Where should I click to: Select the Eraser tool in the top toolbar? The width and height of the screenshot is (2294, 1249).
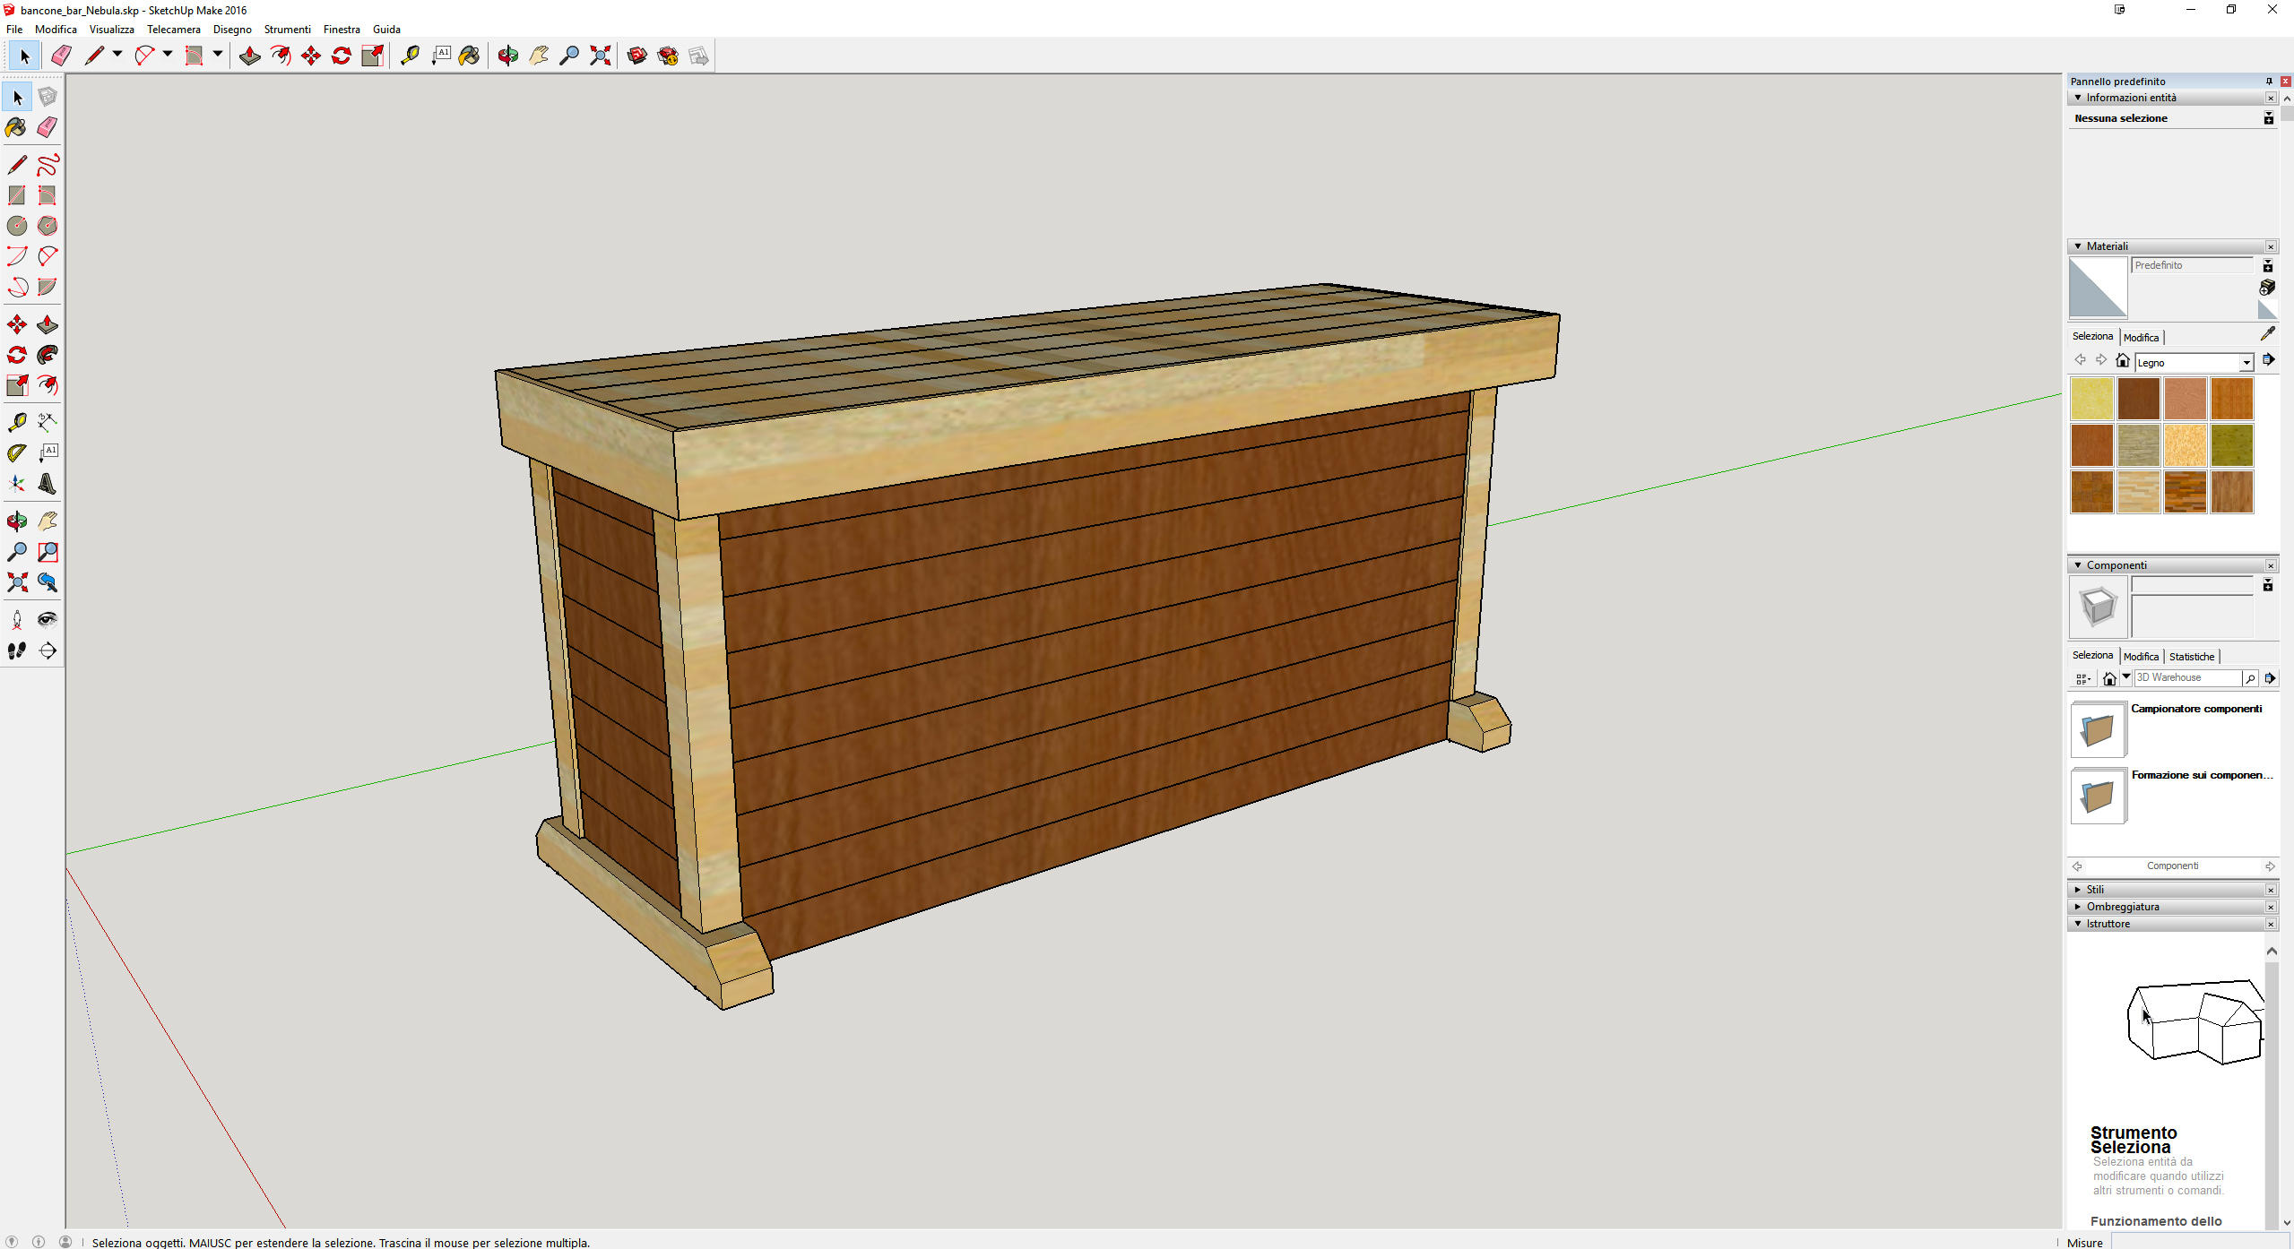click(61, 56)
